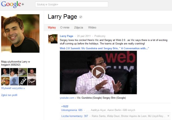Open the Larry Page author link in the post
172x120 pixels.
click(66, 36)
